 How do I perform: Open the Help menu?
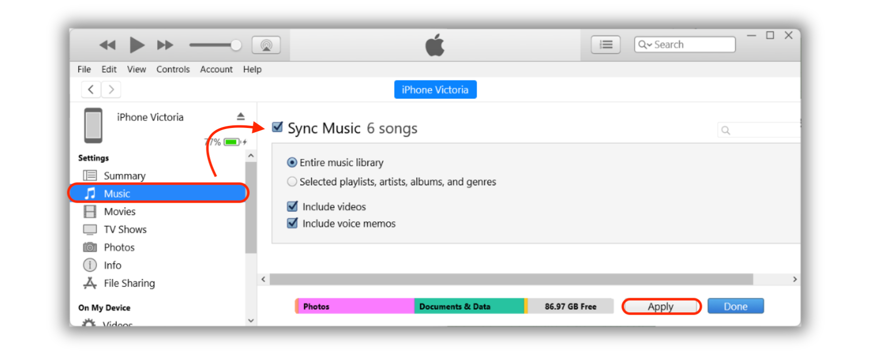pos(252,69)
